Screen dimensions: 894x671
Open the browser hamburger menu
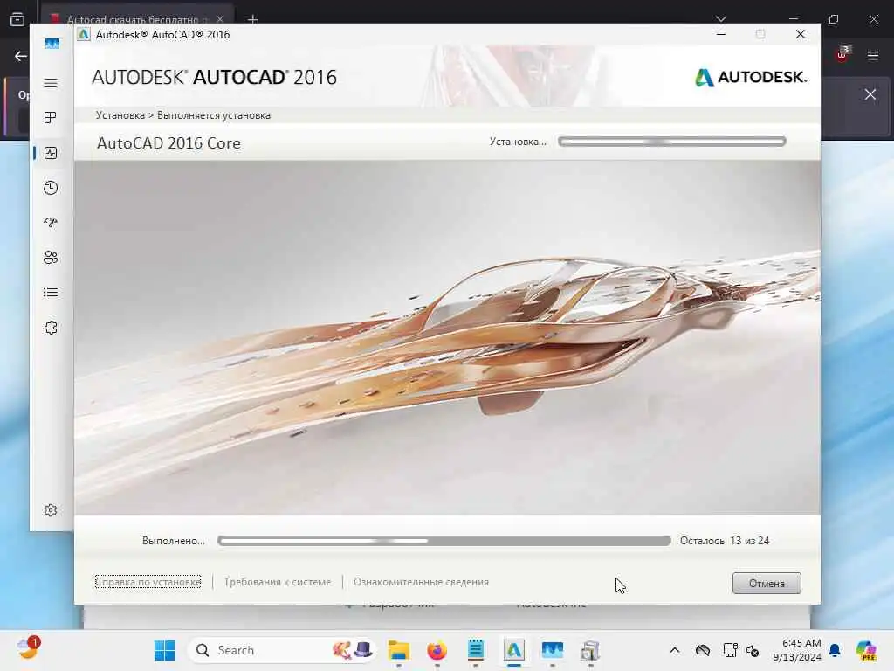(x=873, y=55)
